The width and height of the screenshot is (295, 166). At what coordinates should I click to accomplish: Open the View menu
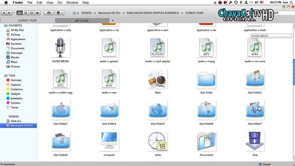click(x=50, y=2)
